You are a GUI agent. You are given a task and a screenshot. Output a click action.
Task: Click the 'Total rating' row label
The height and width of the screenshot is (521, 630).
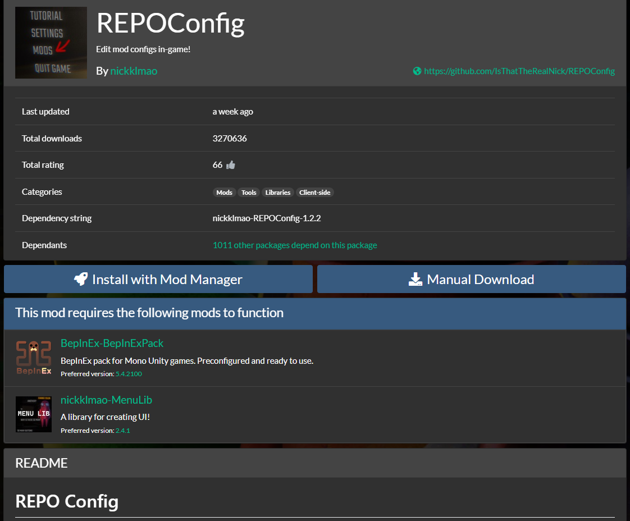click(x=43, y=164)
